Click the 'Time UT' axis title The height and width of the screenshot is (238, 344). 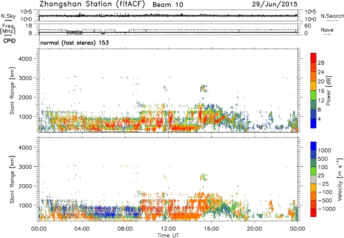(x=168, y=235)
